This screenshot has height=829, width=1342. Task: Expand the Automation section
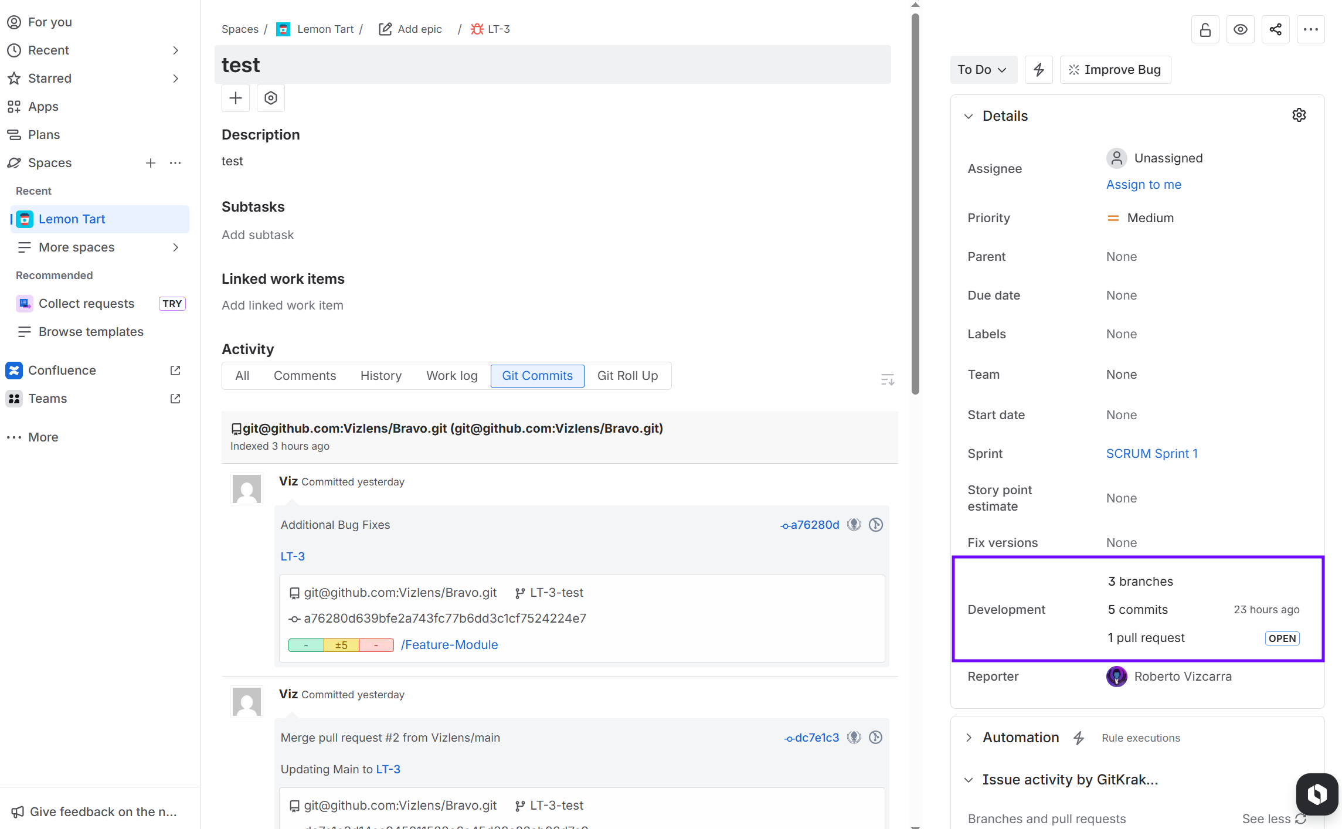click(x=969, y=738)
